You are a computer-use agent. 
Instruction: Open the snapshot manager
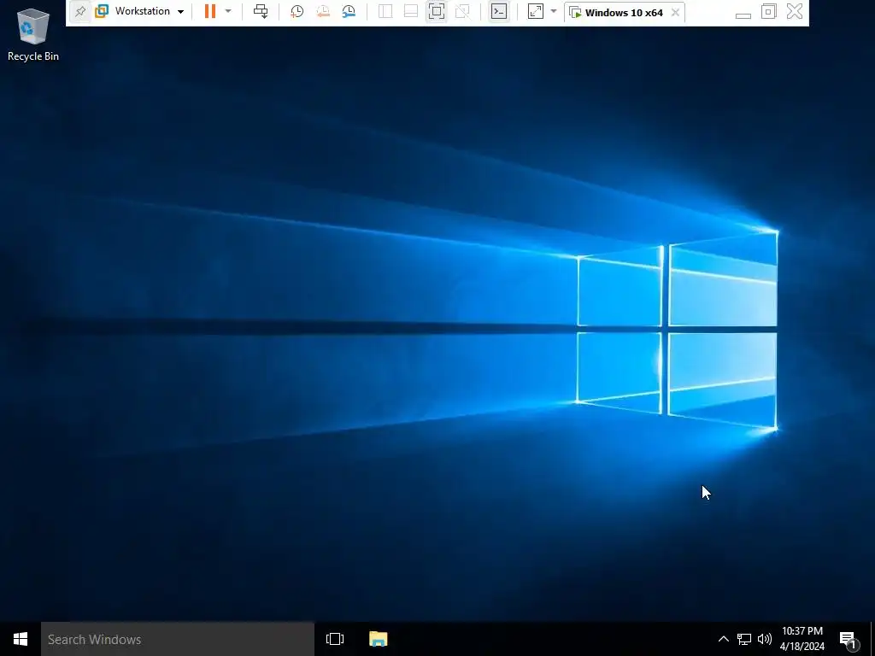point(349,11)
